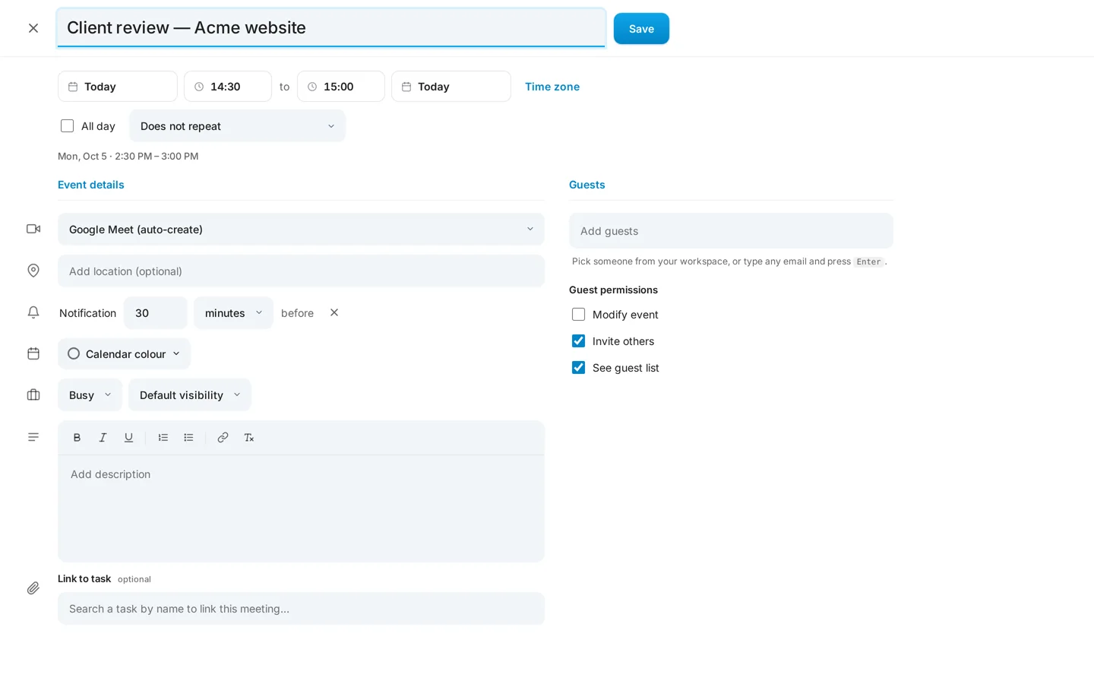Focus the Link to task search field
The width and height of the screenshot is (1094, 684).
pyautogui.click(x=301, y=609)
